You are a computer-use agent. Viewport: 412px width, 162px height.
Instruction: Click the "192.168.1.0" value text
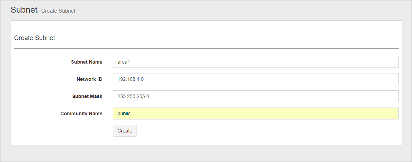131,79
